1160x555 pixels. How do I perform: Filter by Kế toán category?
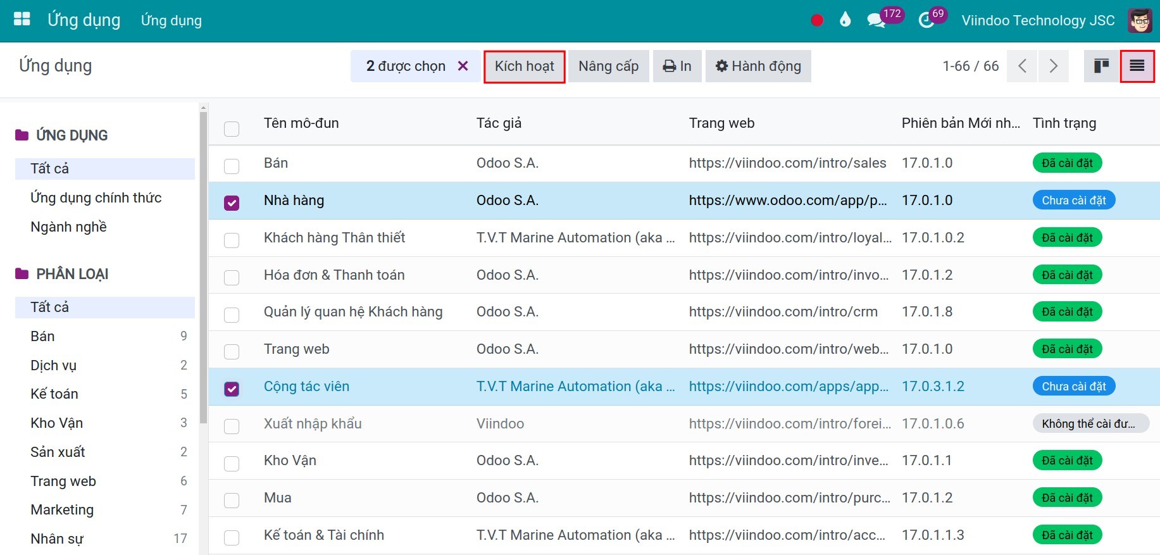tap(105, 394)
